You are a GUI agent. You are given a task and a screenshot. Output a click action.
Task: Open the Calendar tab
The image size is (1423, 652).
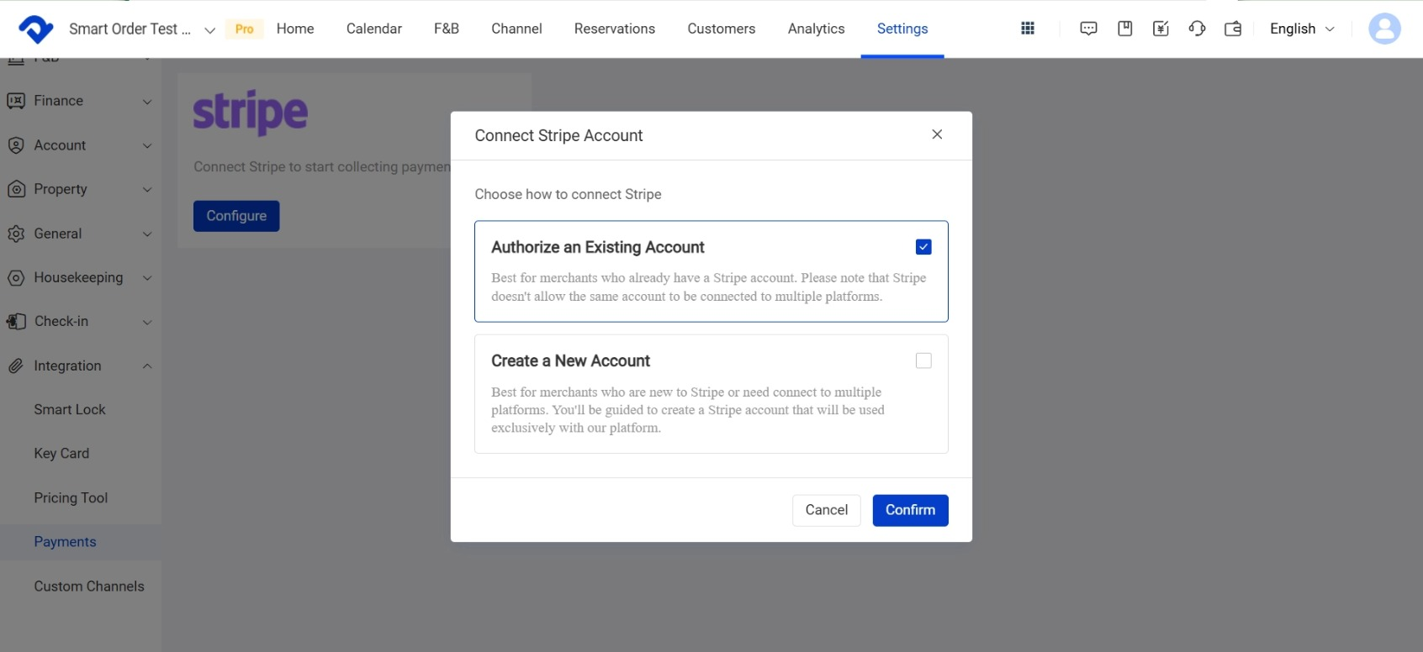point(374,29)
